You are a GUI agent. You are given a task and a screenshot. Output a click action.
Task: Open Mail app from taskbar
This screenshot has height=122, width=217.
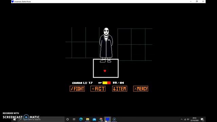click(94, 119)
